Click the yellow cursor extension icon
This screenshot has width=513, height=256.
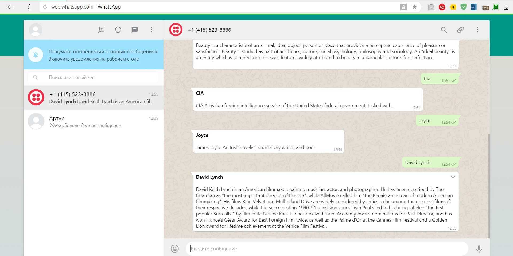click(453, 7)
